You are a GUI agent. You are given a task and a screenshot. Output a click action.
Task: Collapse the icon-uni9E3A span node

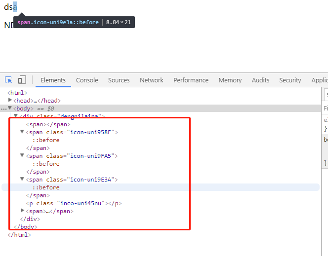22,179
